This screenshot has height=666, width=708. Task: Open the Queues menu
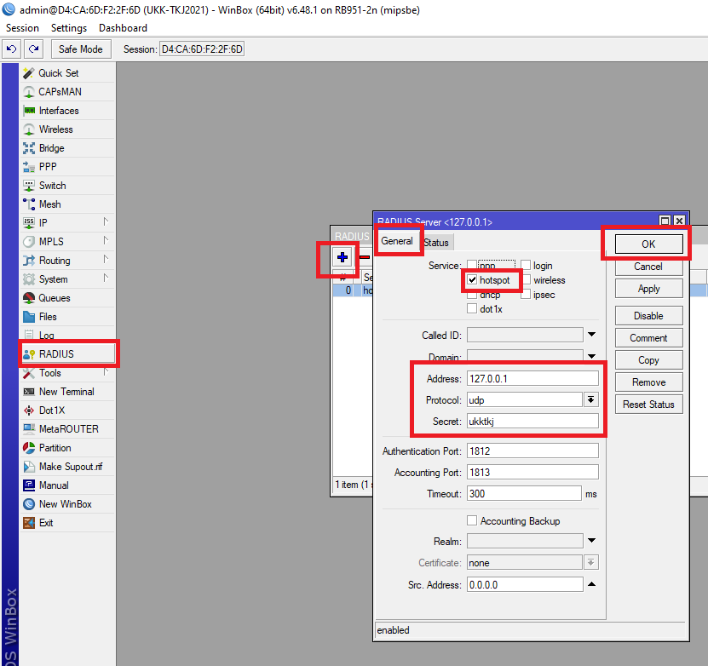(67, 298)
